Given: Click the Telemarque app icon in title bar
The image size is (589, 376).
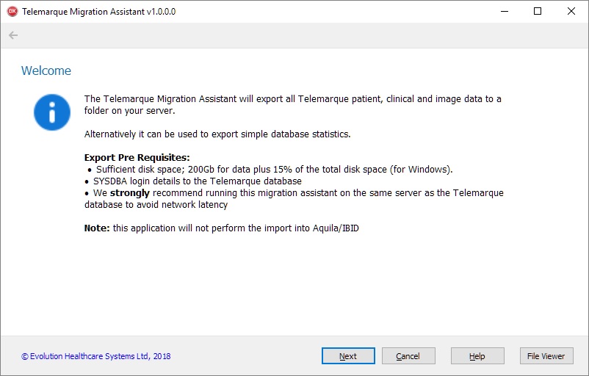Looking at the screenshot, I should (x=12, y=12).
